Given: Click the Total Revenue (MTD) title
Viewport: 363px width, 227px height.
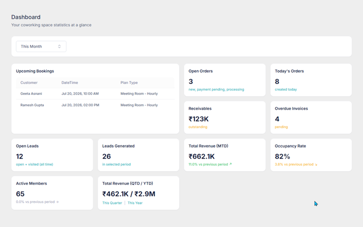Looking at the screenshot, I should click(x=208, y=146).
